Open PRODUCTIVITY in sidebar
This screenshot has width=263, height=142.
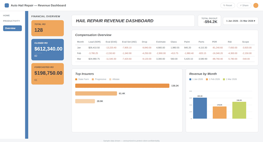(11, 21)
